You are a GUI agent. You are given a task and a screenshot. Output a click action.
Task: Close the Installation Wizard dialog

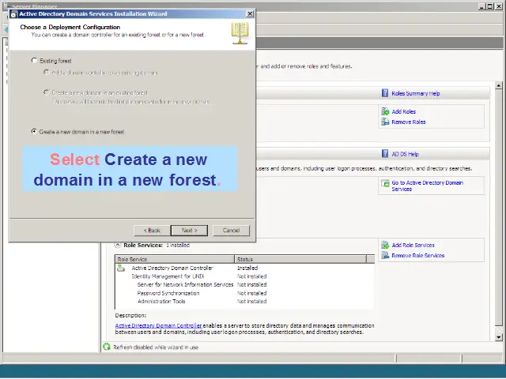tap(250, 13)
